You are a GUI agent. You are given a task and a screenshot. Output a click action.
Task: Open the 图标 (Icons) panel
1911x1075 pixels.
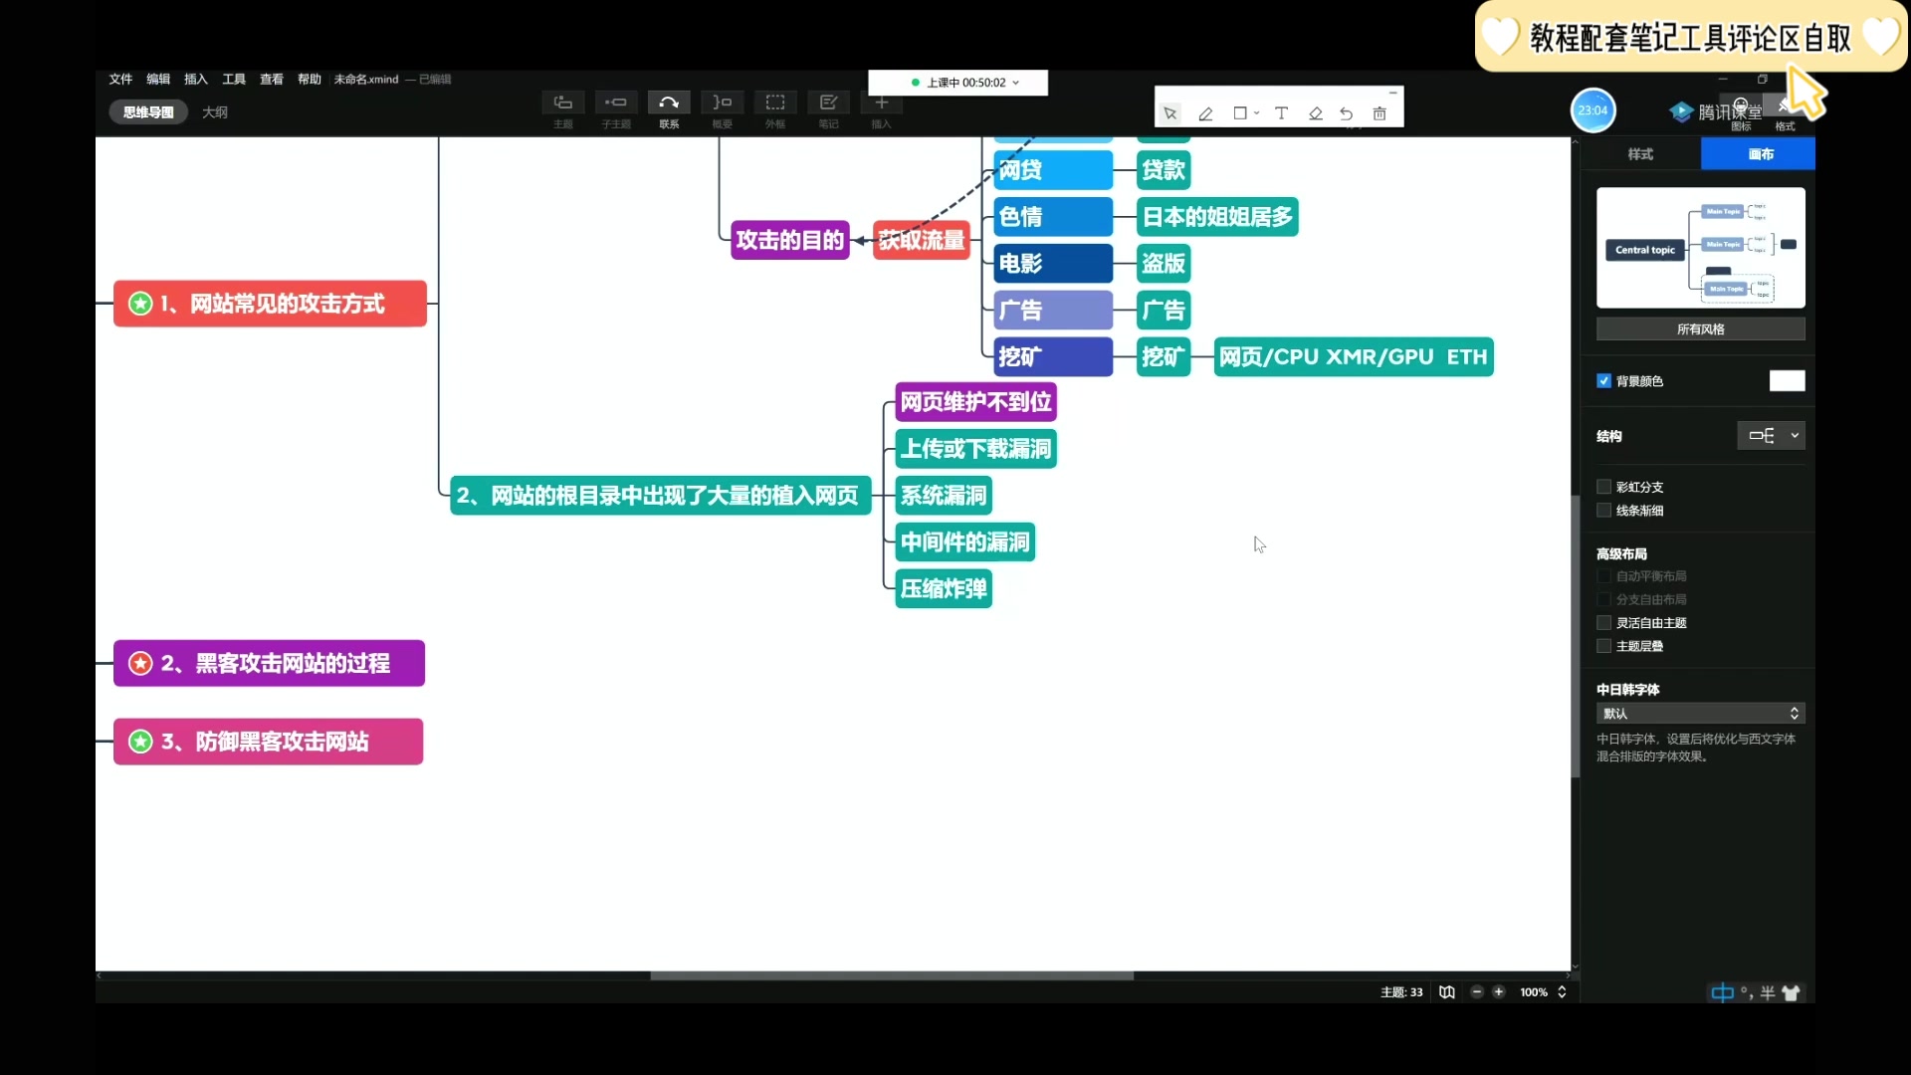coord(1741,111)
